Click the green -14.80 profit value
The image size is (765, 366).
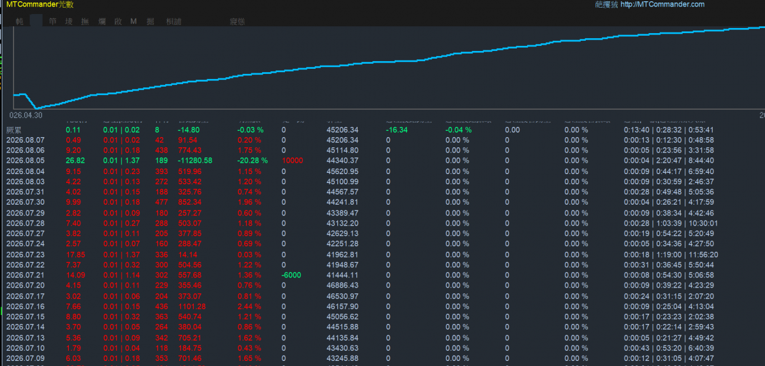[189, 130]
